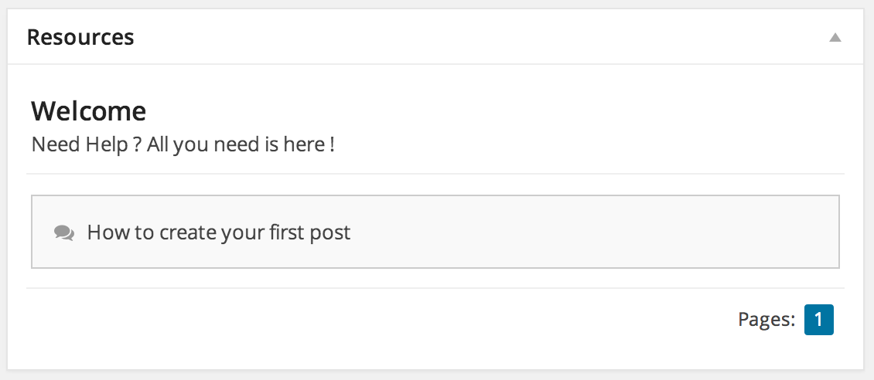The width and height of the screenshot is (874, 380).
Task: Click the divider below the Welcome subtitle
Action: click(435, 174)
